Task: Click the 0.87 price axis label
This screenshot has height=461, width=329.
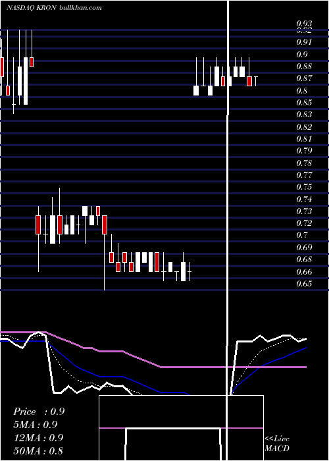Action: coord(304,78)
